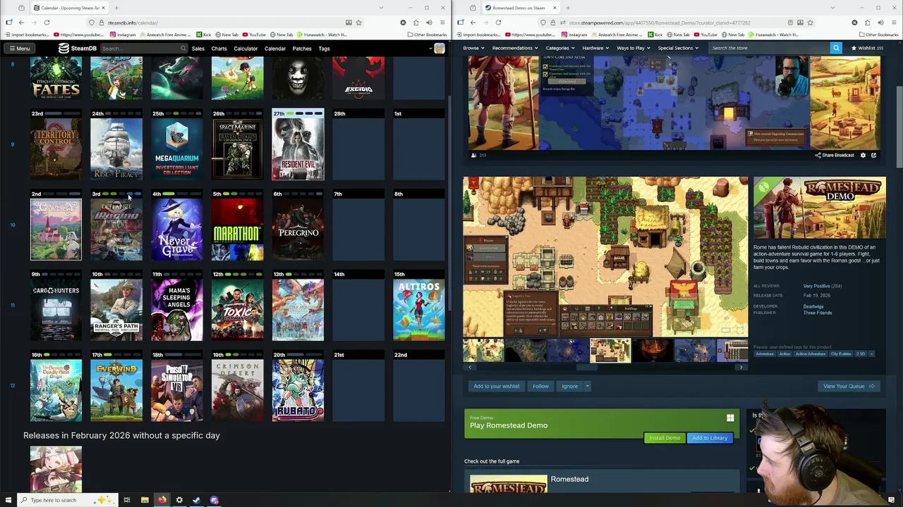Open Windows File Explorer from taskbar
This screenshot has height=507, width=903.
point(145,500)
